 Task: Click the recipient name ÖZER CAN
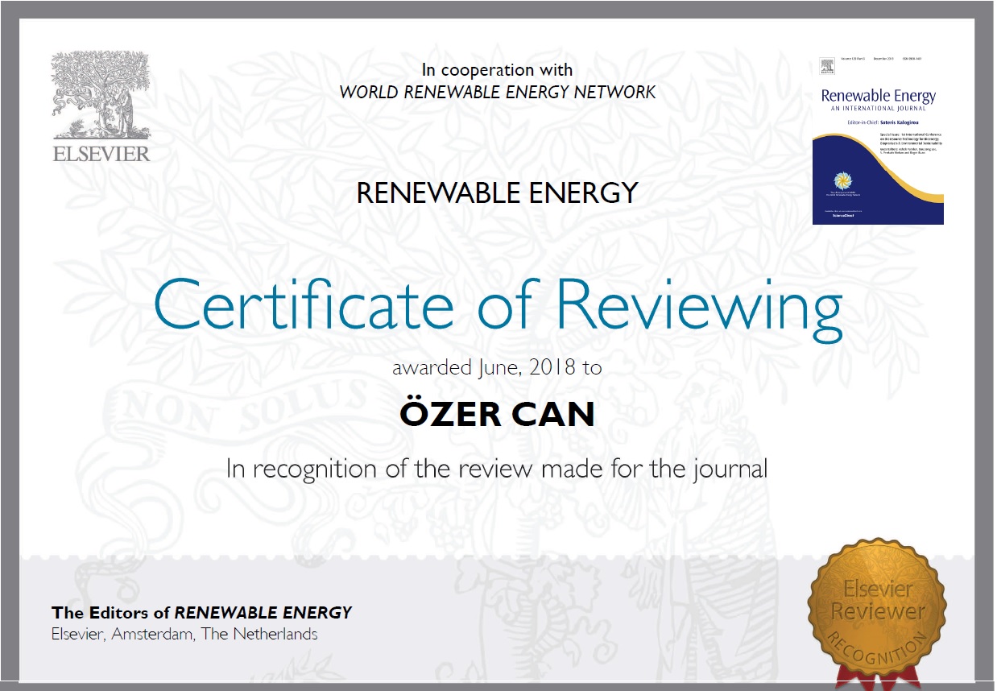(497, 415)
